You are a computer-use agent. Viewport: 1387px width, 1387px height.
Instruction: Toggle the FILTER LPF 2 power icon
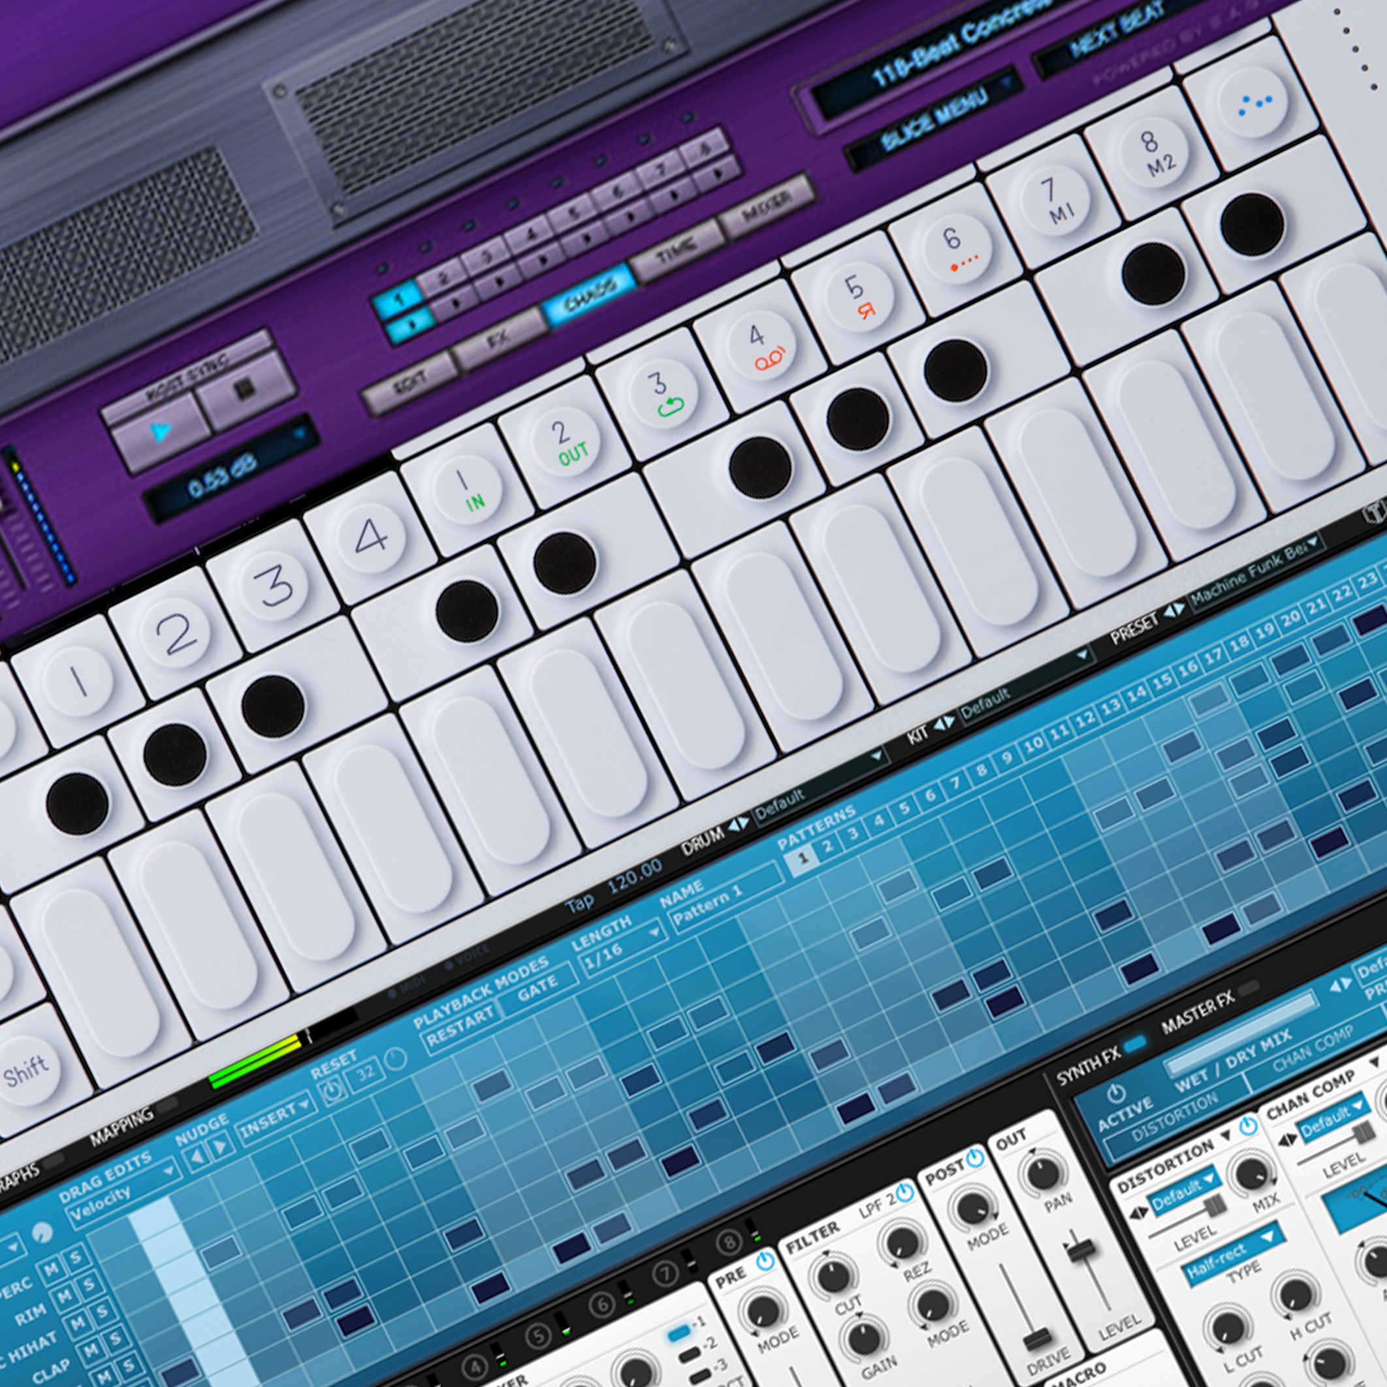[x=904, y=1193]
